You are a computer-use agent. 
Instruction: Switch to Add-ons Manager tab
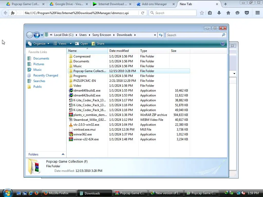tap(155, 4)
